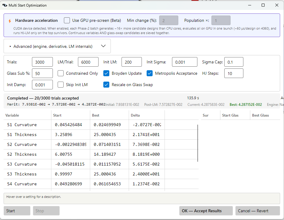Click the Init Sigma input field

[185, 62]
